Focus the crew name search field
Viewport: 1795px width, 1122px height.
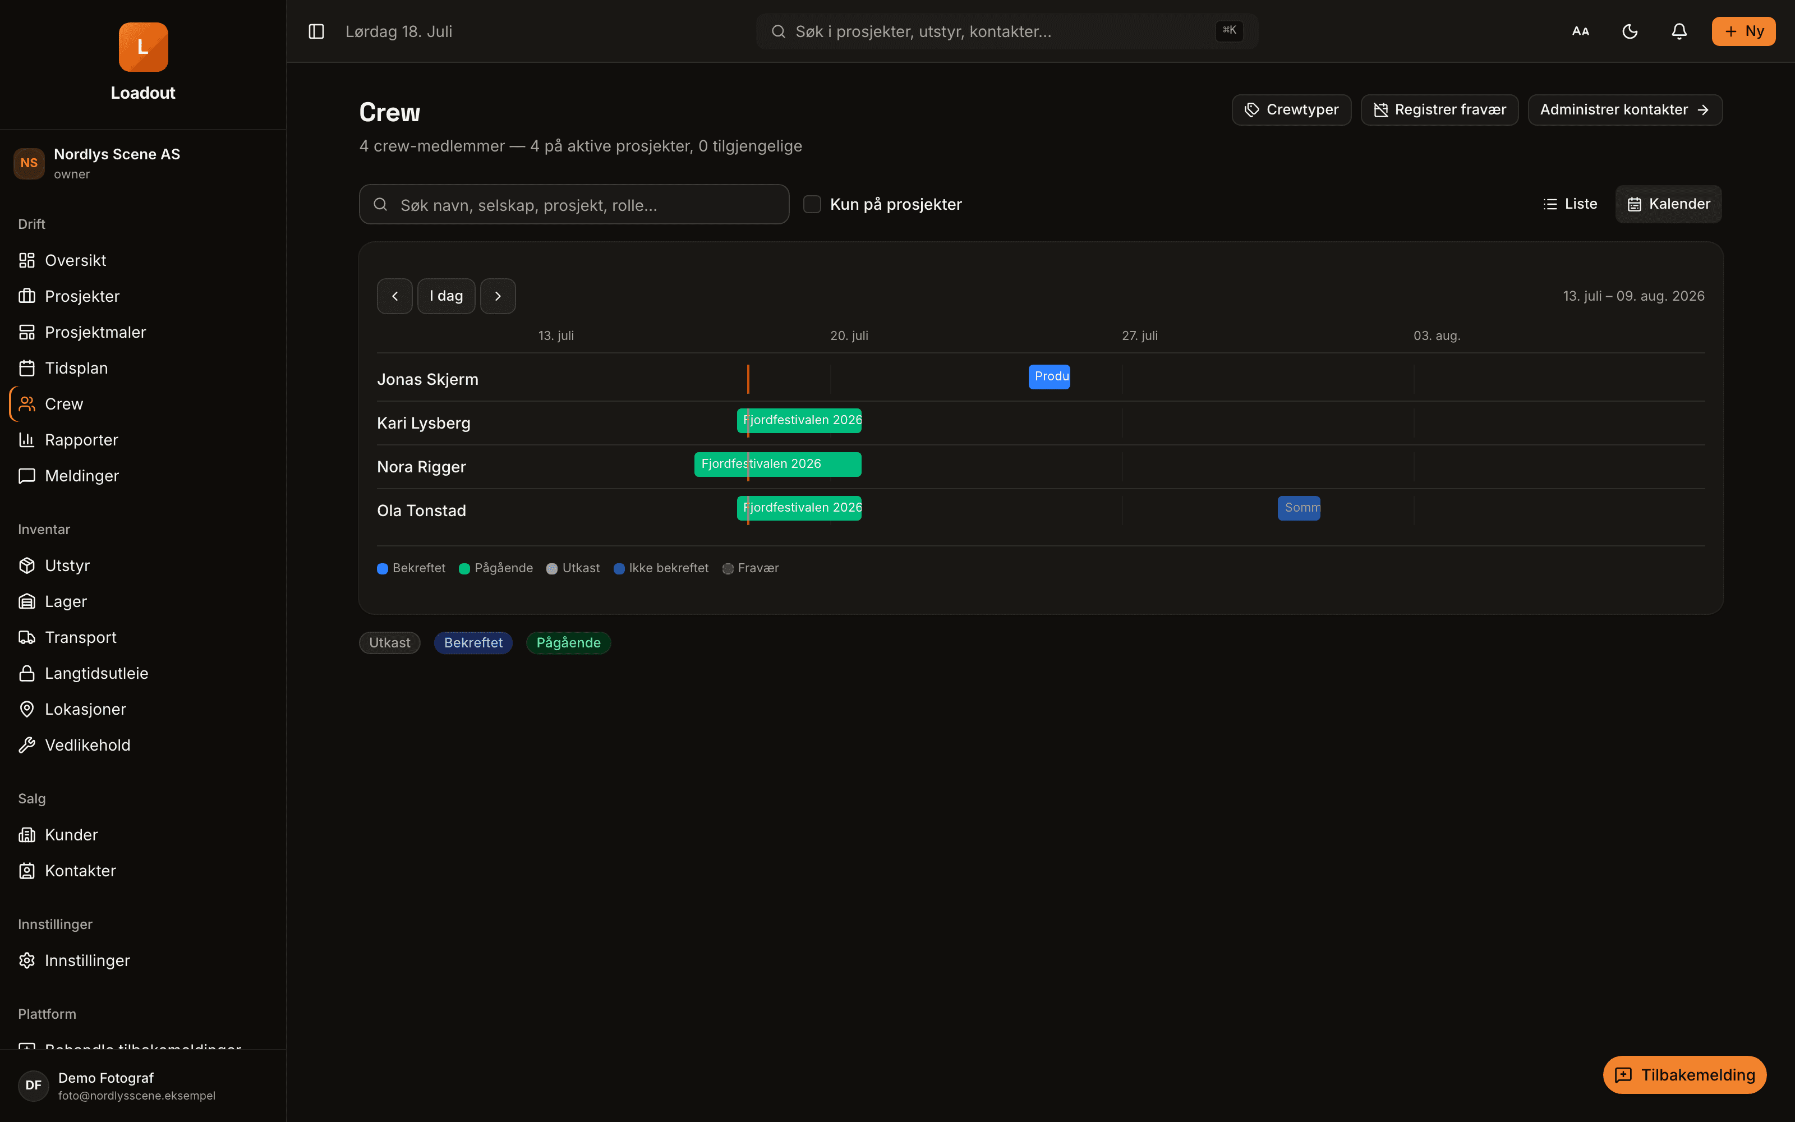574,204
